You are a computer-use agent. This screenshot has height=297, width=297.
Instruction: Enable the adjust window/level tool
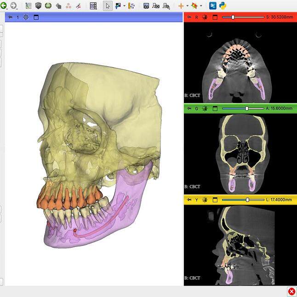(x=131, y=6)
